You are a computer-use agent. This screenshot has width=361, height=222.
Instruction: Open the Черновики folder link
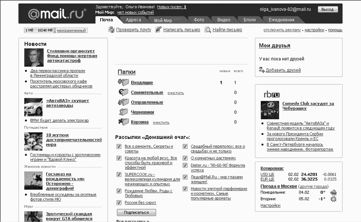[143, 112]
